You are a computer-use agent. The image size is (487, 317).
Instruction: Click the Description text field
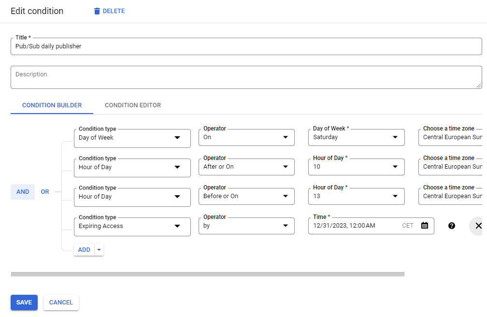246,77
